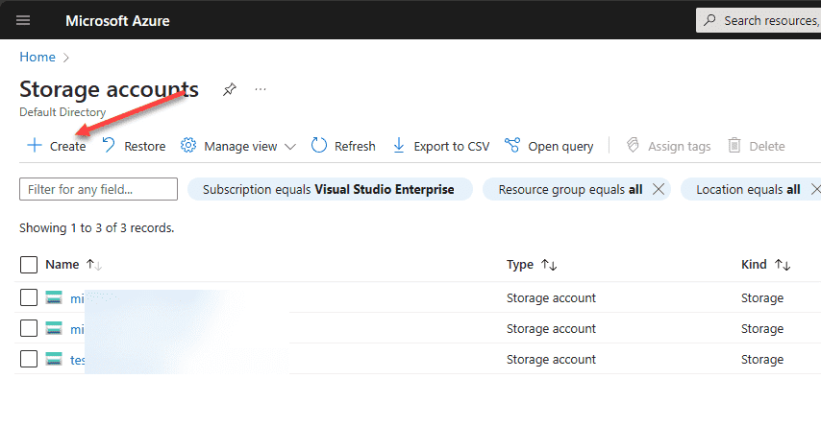Screen dimensions: 821x426
Task: Expand the Manage view dropdown chevron
Action: coord(290,147)
